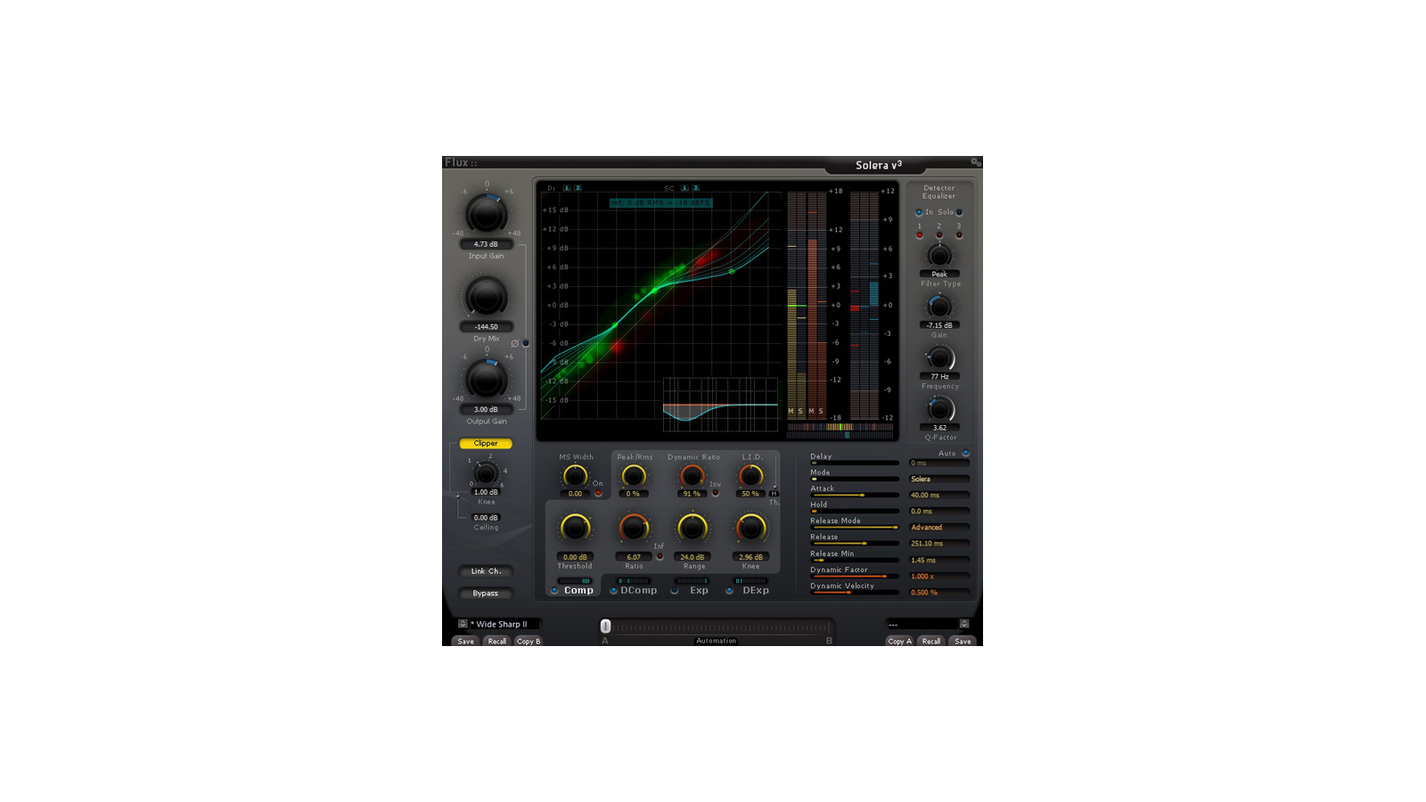The width and height of the screenshot is (1426, 802).
Task: Open the Filter Type field showing Peak
Action: point(939,274)
